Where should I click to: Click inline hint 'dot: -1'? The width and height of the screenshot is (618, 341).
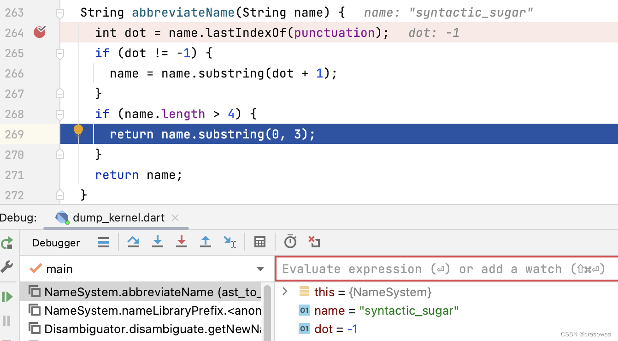(x=434, y=33)
